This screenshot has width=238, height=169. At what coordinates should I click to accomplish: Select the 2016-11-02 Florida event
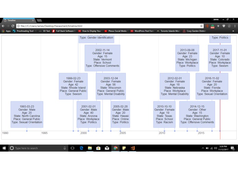(212, 86)
